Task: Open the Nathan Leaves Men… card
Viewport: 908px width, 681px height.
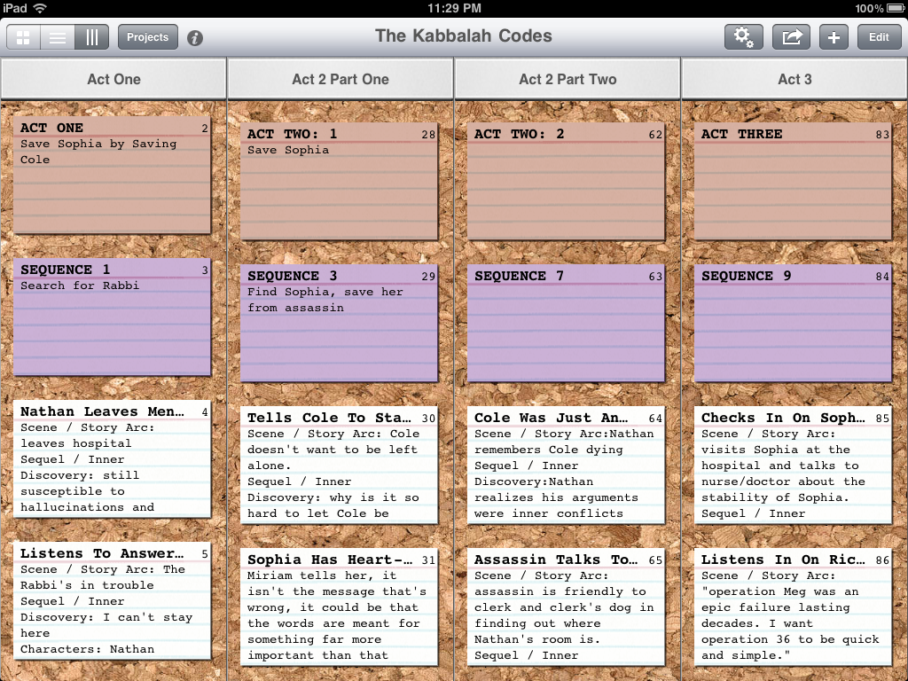Action: point(112,458)
